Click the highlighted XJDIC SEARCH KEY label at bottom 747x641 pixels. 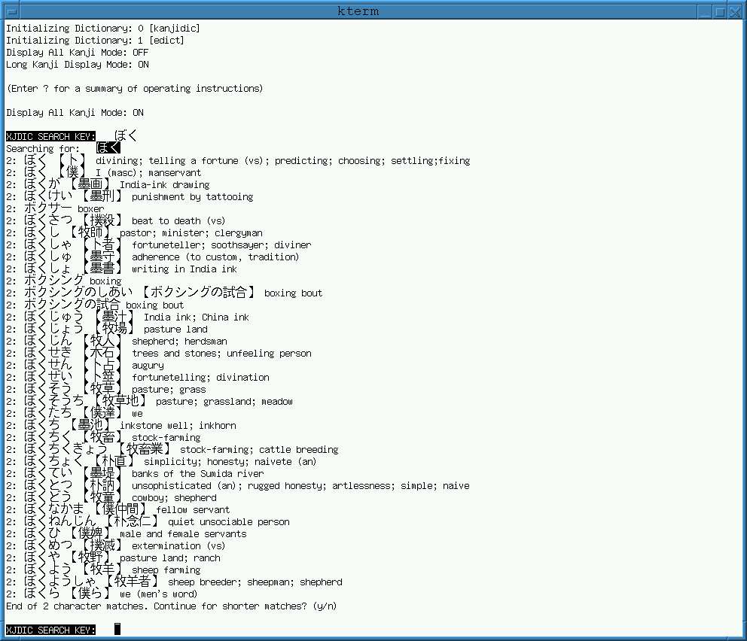click(x=50, y=630)
